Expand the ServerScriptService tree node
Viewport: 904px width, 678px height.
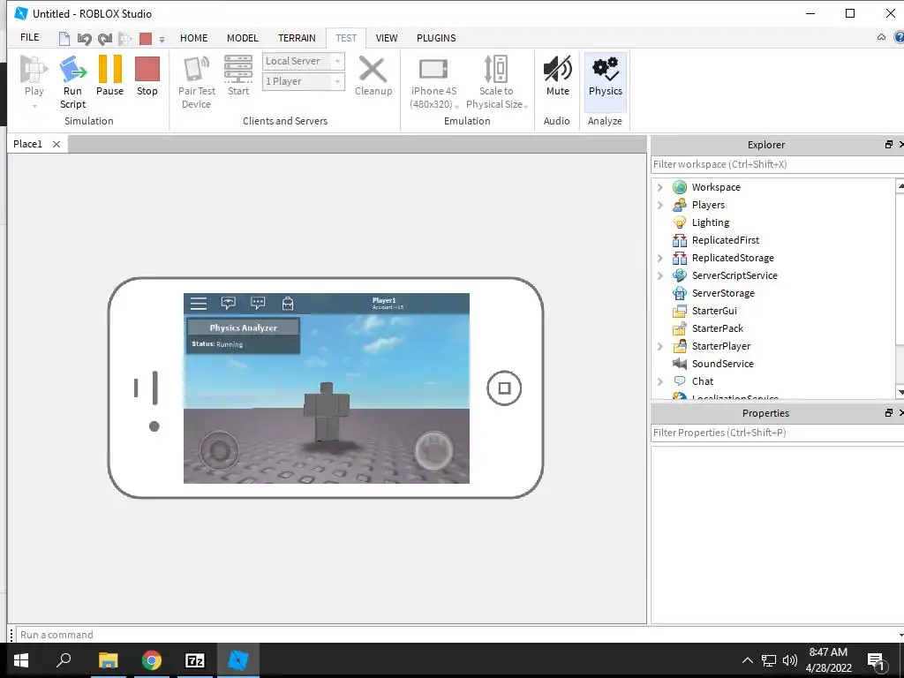[660, 276]
